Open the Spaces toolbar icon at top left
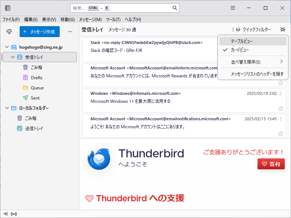 click(8, 8)
